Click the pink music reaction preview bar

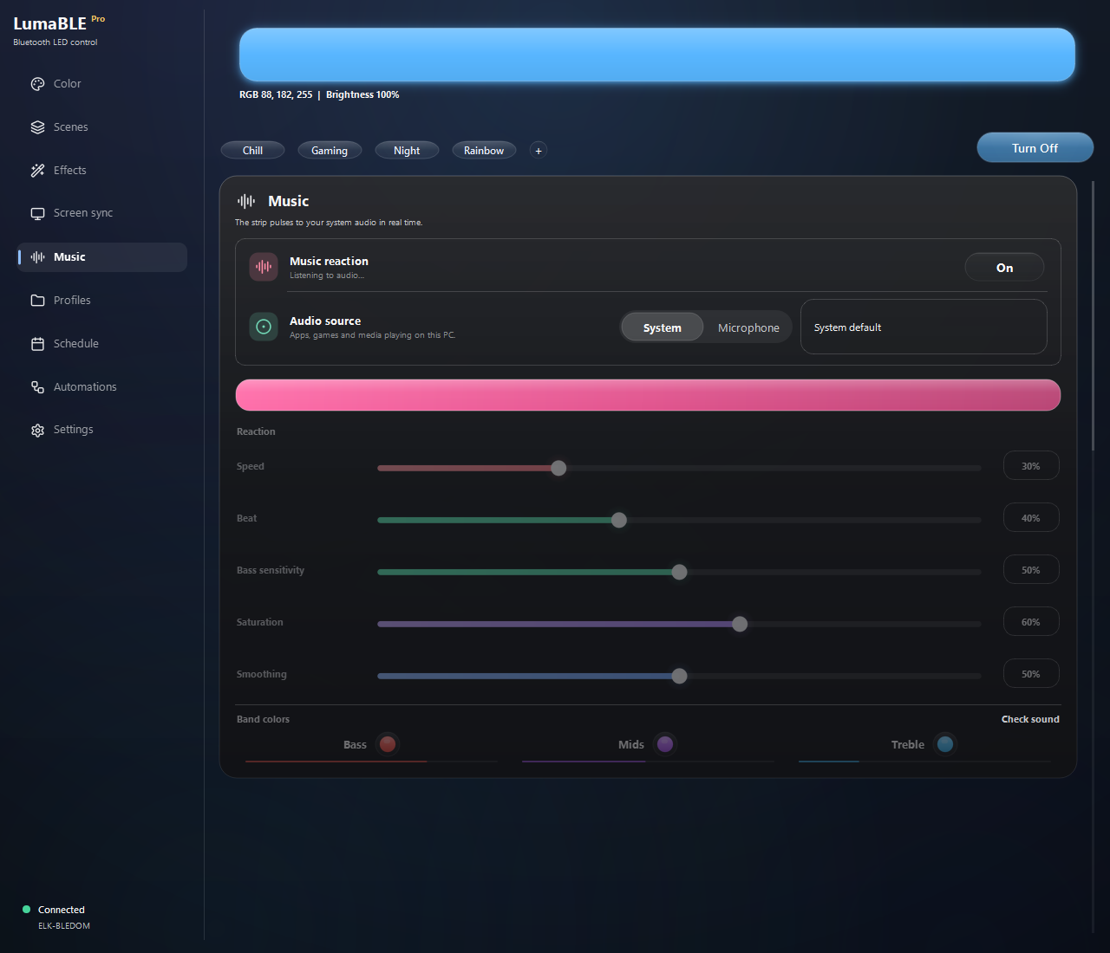648,395
